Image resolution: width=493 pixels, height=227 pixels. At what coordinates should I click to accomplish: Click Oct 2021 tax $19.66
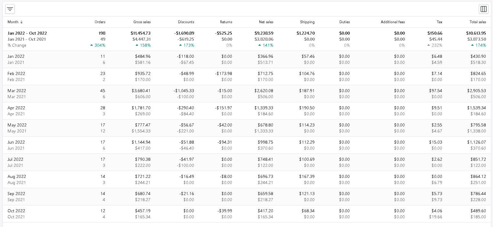(436, 217)
